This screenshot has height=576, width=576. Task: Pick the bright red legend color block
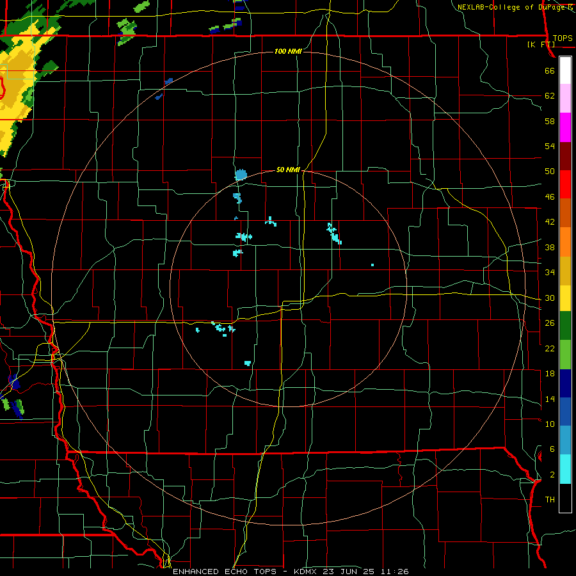[565, 184]
